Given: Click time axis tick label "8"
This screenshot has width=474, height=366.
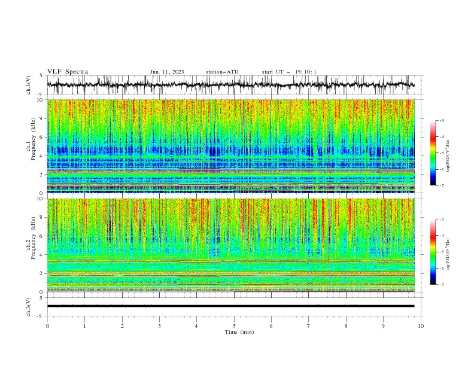Looking at the screenshot, I should pyautogui.click(x=346, y=326).
